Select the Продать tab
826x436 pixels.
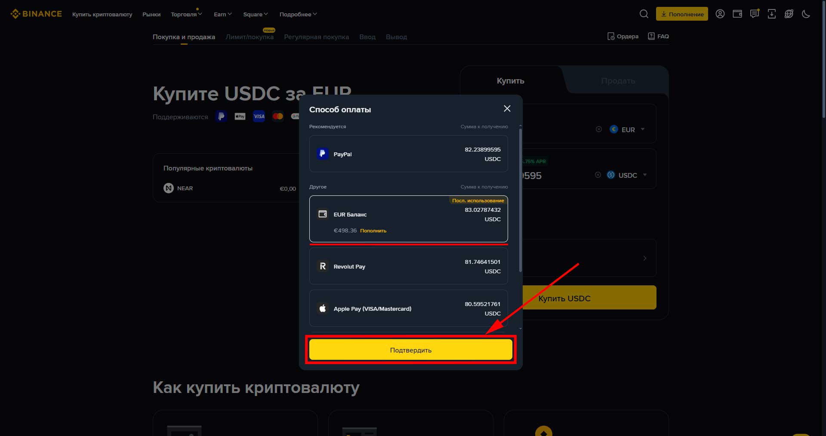(x=618, y=80)
